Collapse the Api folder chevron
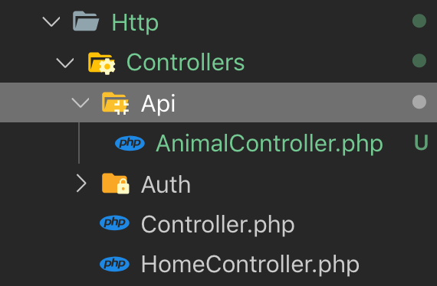Screen dimensions: 437x286 pos(80,102)
